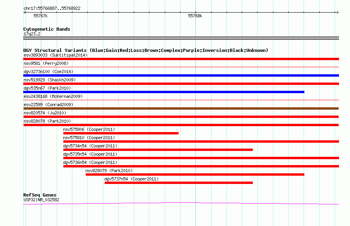
Task: Click the 55767k ruler tick label
Action: pos(41,16)
